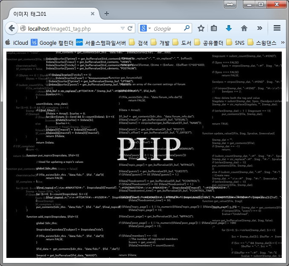This screenshot has height=266, width=289.
Task: Open the Google search engine selector
Action: (x=146, y=29)
